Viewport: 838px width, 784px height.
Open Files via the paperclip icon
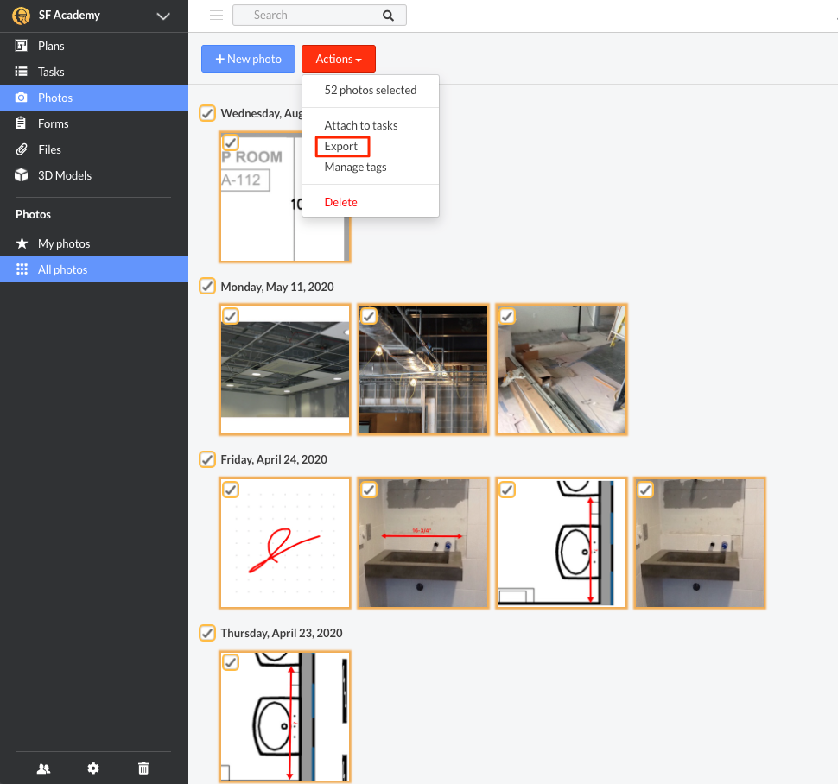point(21,149)
